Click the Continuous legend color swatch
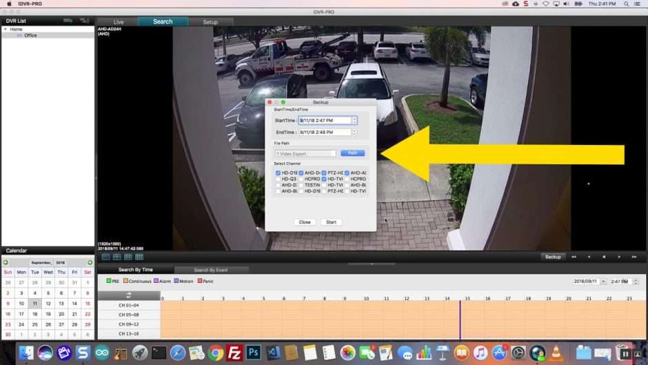The height and width of the screenshot is (365, 648). 125,281
